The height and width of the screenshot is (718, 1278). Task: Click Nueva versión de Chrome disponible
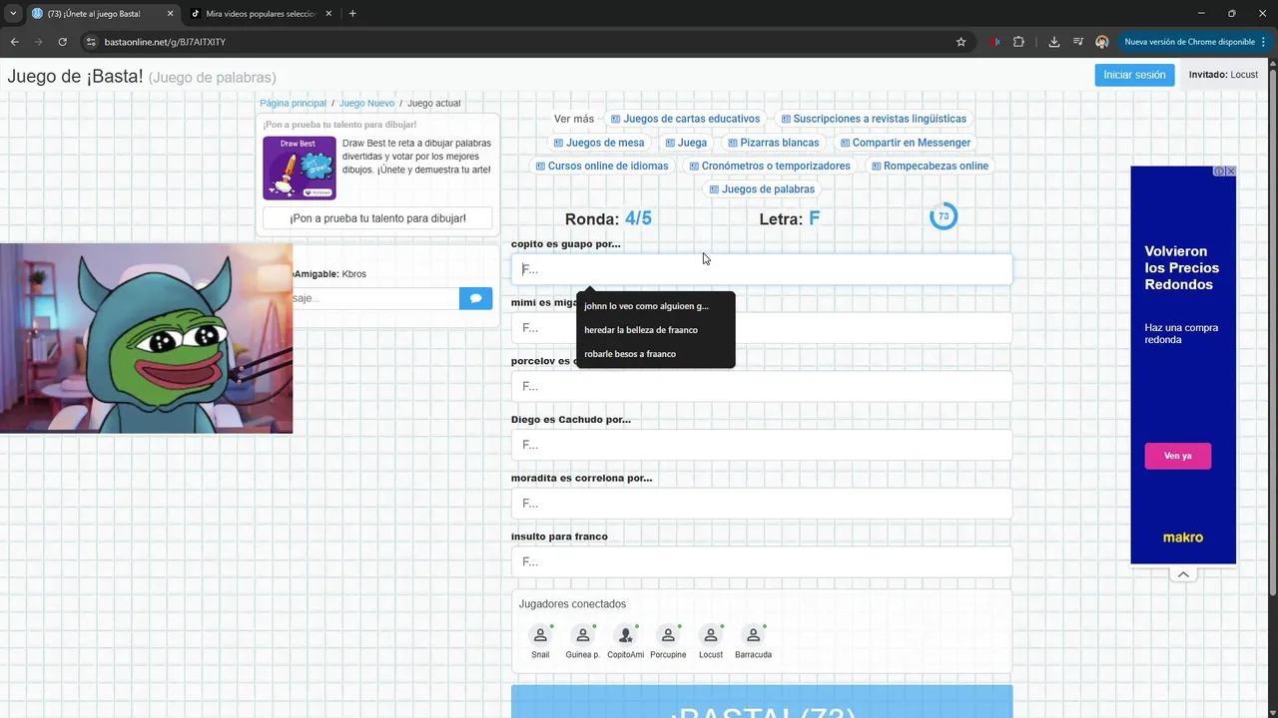1189,42
